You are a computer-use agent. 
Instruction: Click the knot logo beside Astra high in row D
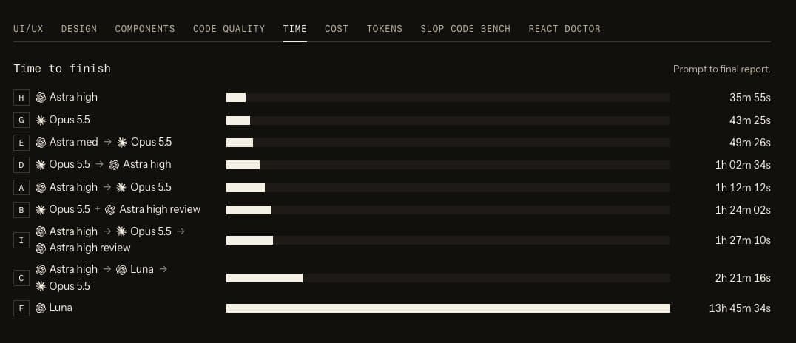[x=114, y=165]
